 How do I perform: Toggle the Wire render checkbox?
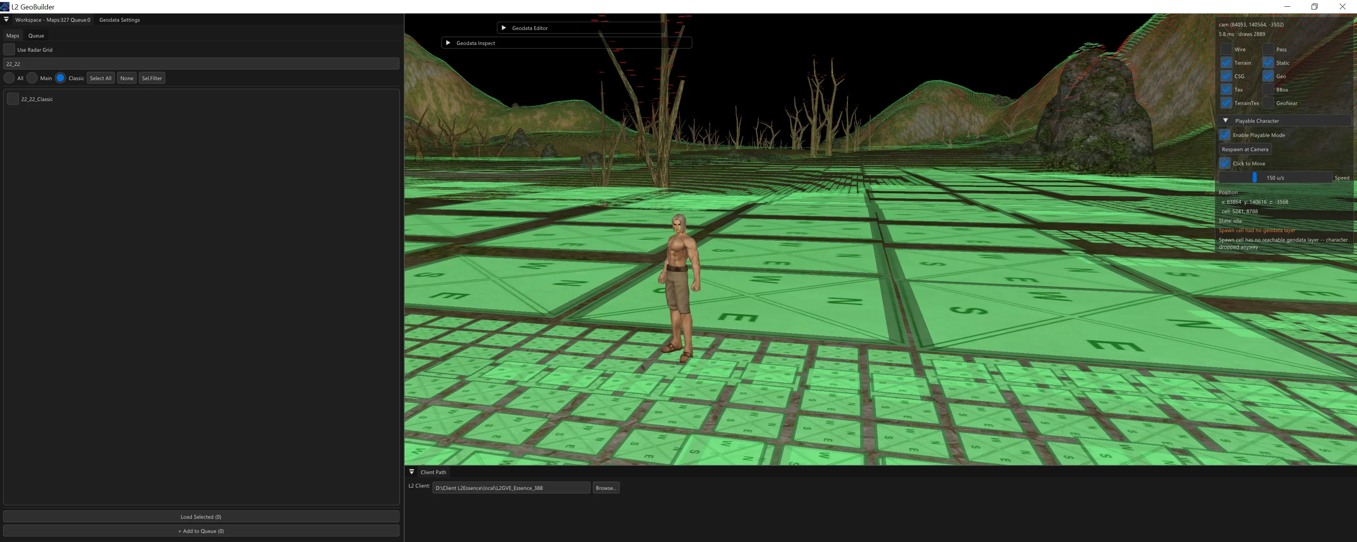click(x=1226, y=49)
